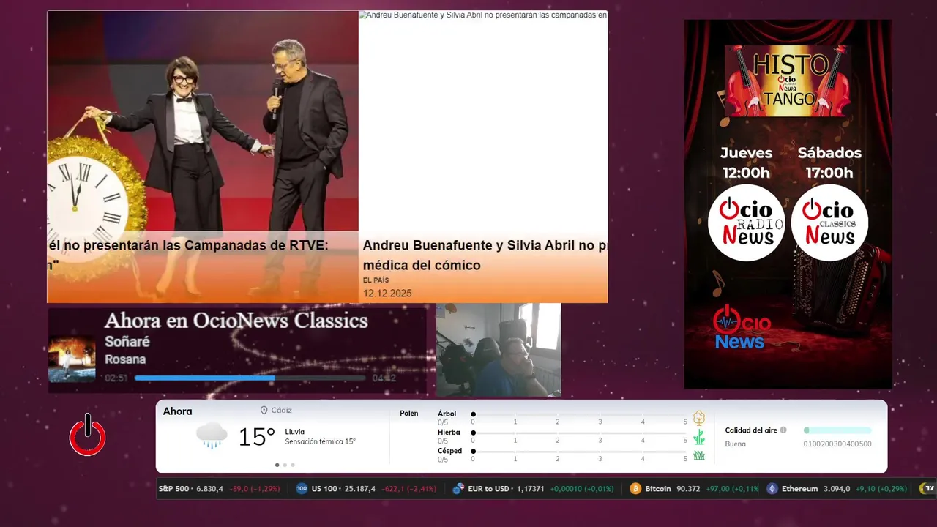
Task: Select the third weather carousel dot
Action: point(293,465)
